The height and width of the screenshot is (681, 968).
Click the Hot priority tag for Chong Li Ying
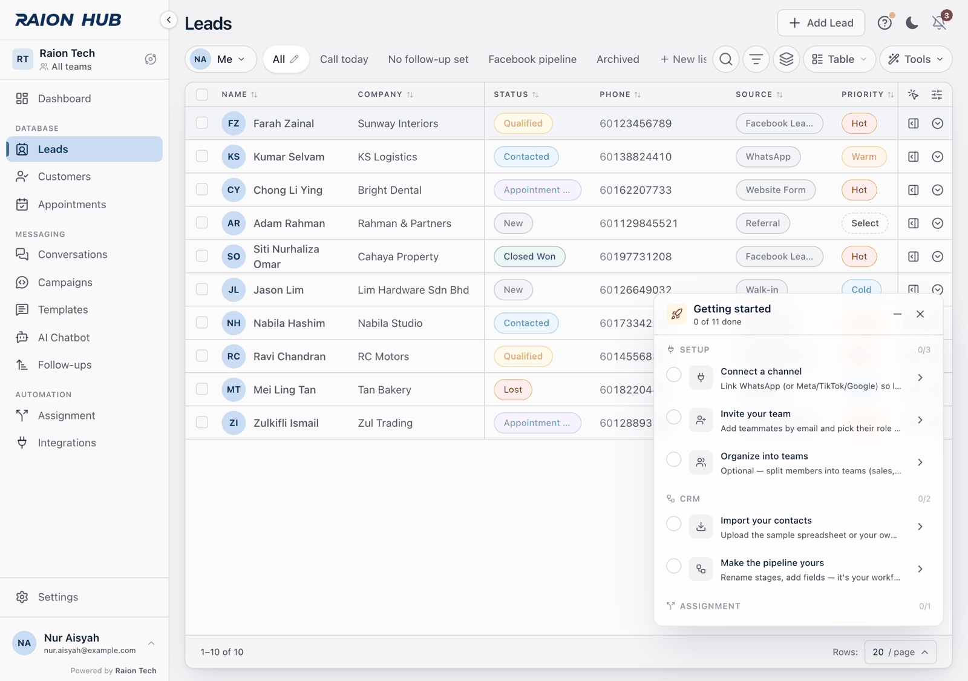[859, 190]
